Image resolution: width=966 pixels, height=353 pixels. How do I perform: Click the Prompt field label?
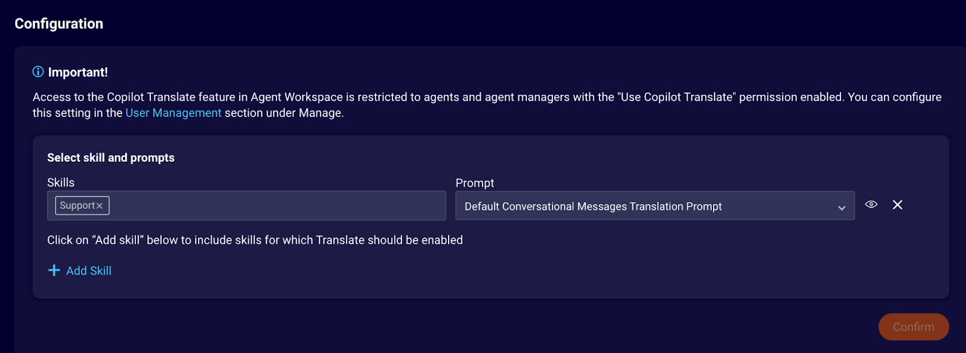coord(475,183)
